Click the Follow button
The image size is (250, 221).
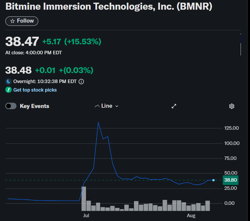[x=22, y=21]
